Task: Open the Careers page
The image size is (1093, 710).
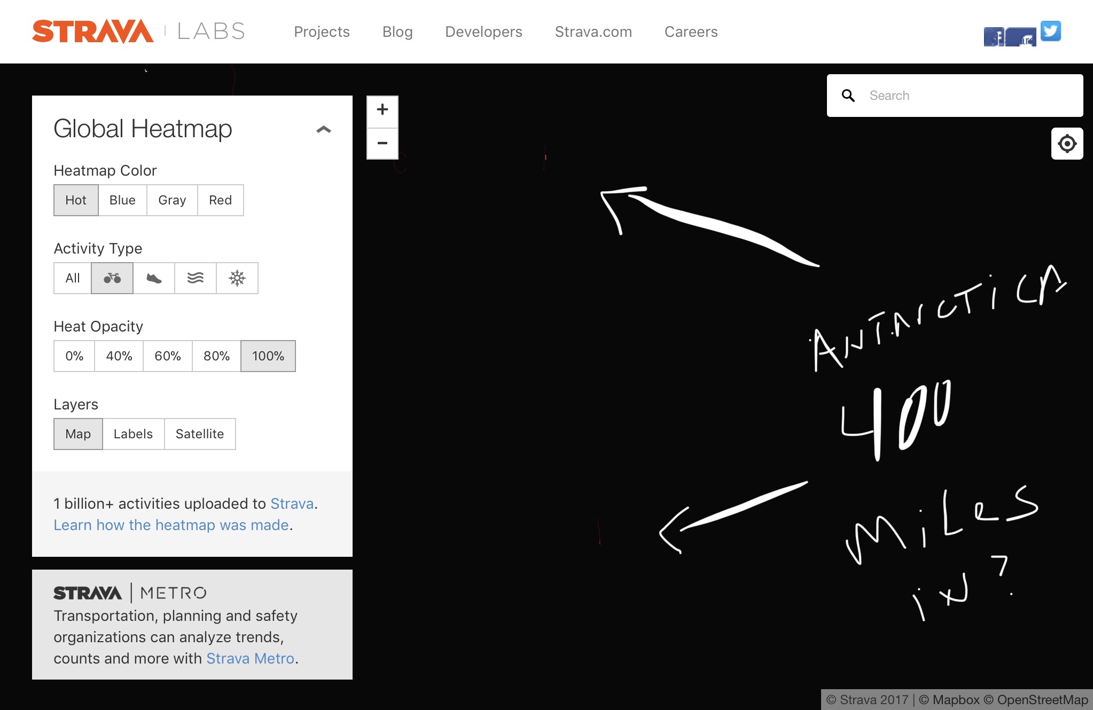Action: click(691, 32)
